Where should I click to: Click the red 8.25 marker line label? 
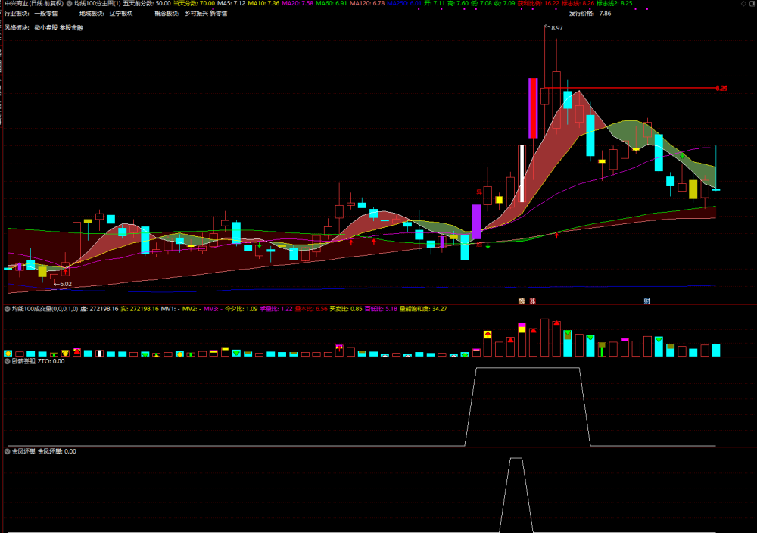tap(721, 88)
